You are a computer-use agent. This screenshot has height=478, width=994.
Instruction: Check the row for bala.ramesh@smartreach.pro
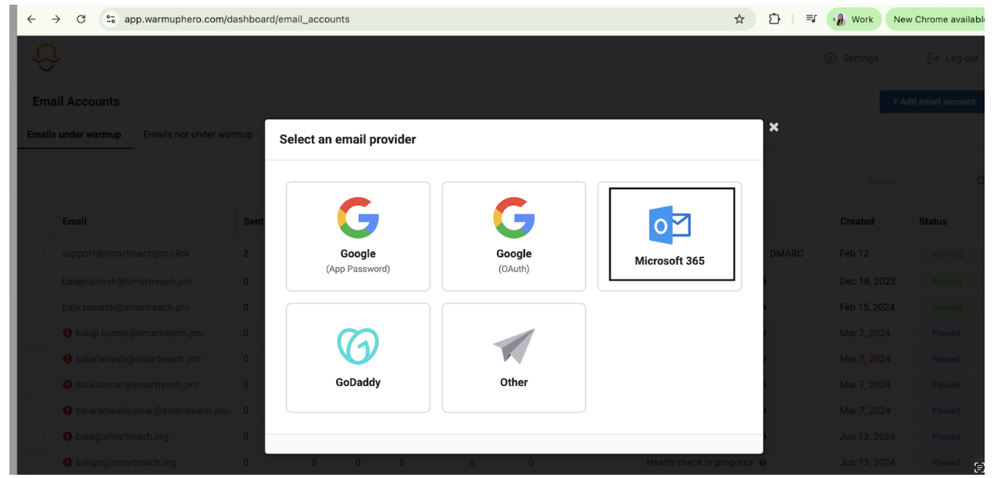tap(40, 307)
